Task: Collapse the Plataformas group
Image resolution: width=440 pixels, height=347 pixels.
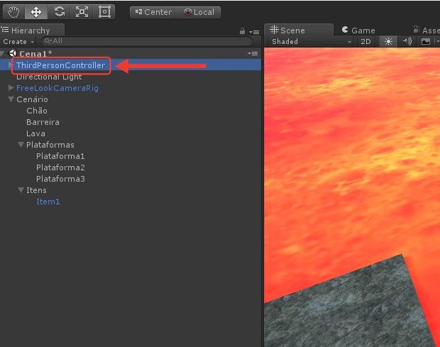Action: pyautogui.click(x=21, y=145)
